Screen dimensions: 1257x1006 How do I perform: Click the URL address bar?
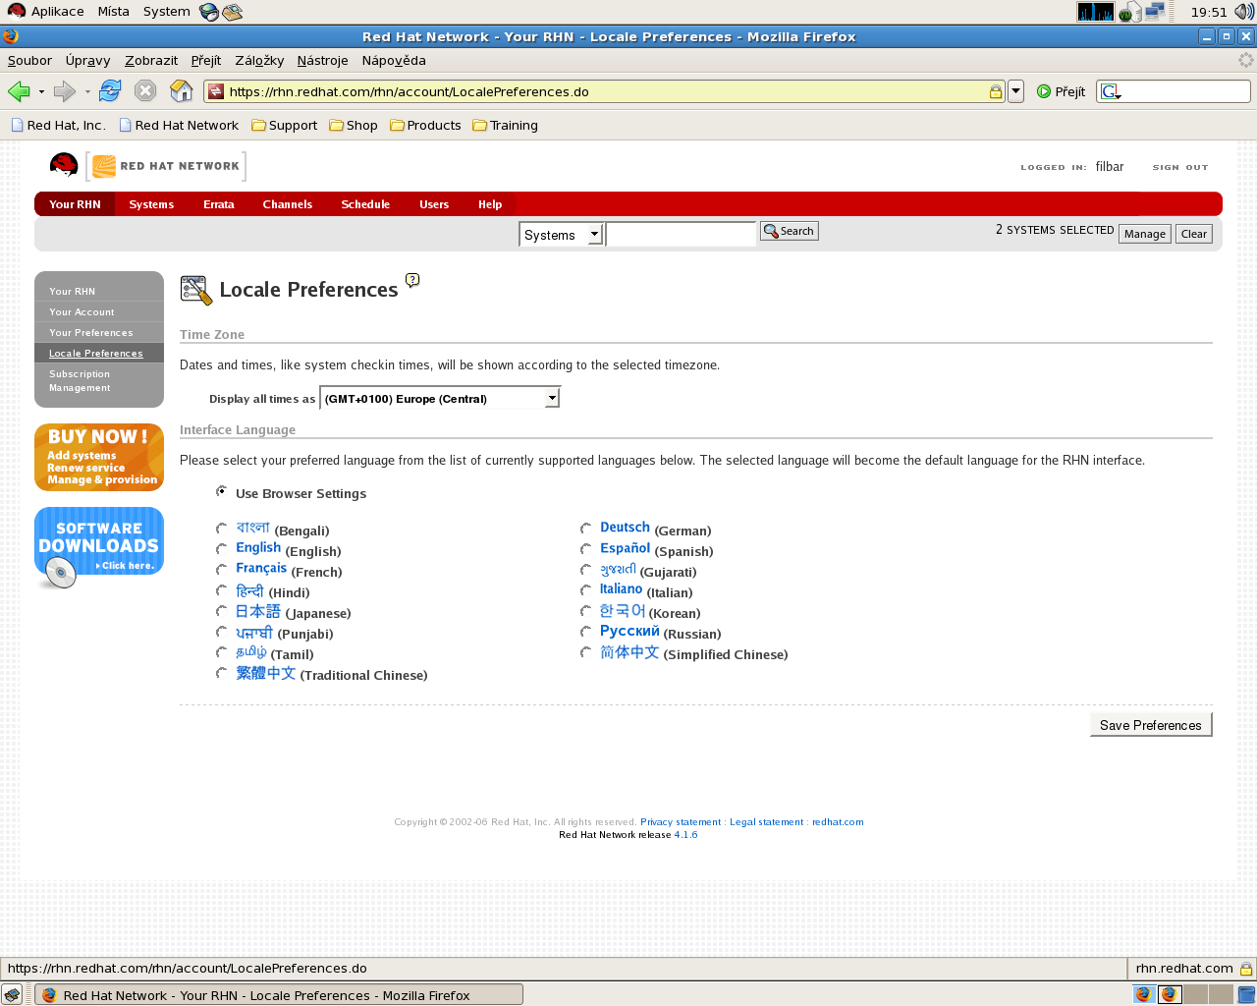pyautogui.click(x=606, y=91)
